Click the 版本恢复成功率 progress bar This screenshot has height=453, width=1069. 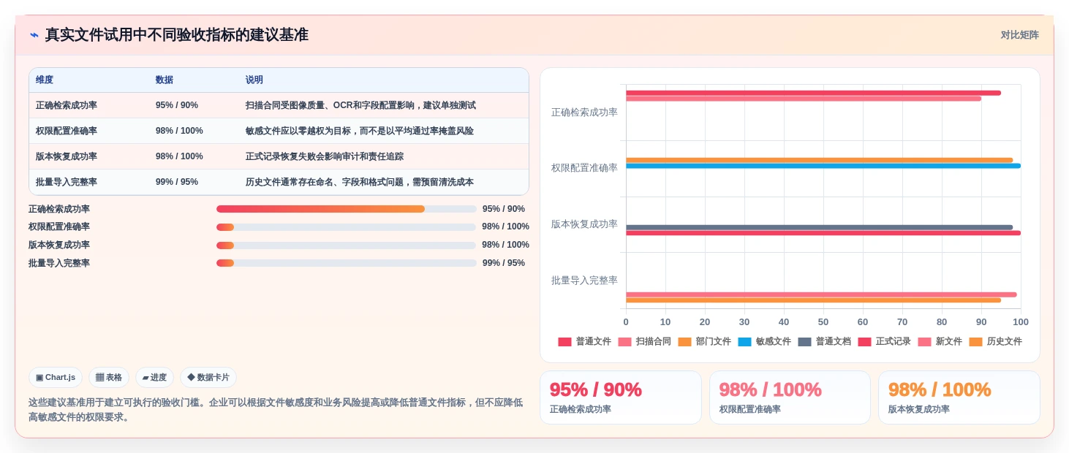point(347,245)
